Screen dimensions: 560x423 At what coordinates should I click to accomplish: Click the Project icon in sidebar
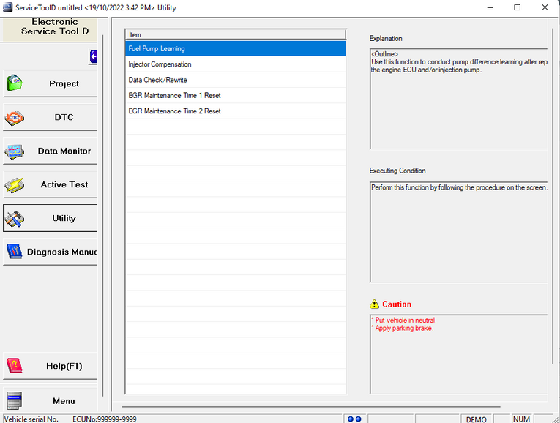tap(15, 83)
